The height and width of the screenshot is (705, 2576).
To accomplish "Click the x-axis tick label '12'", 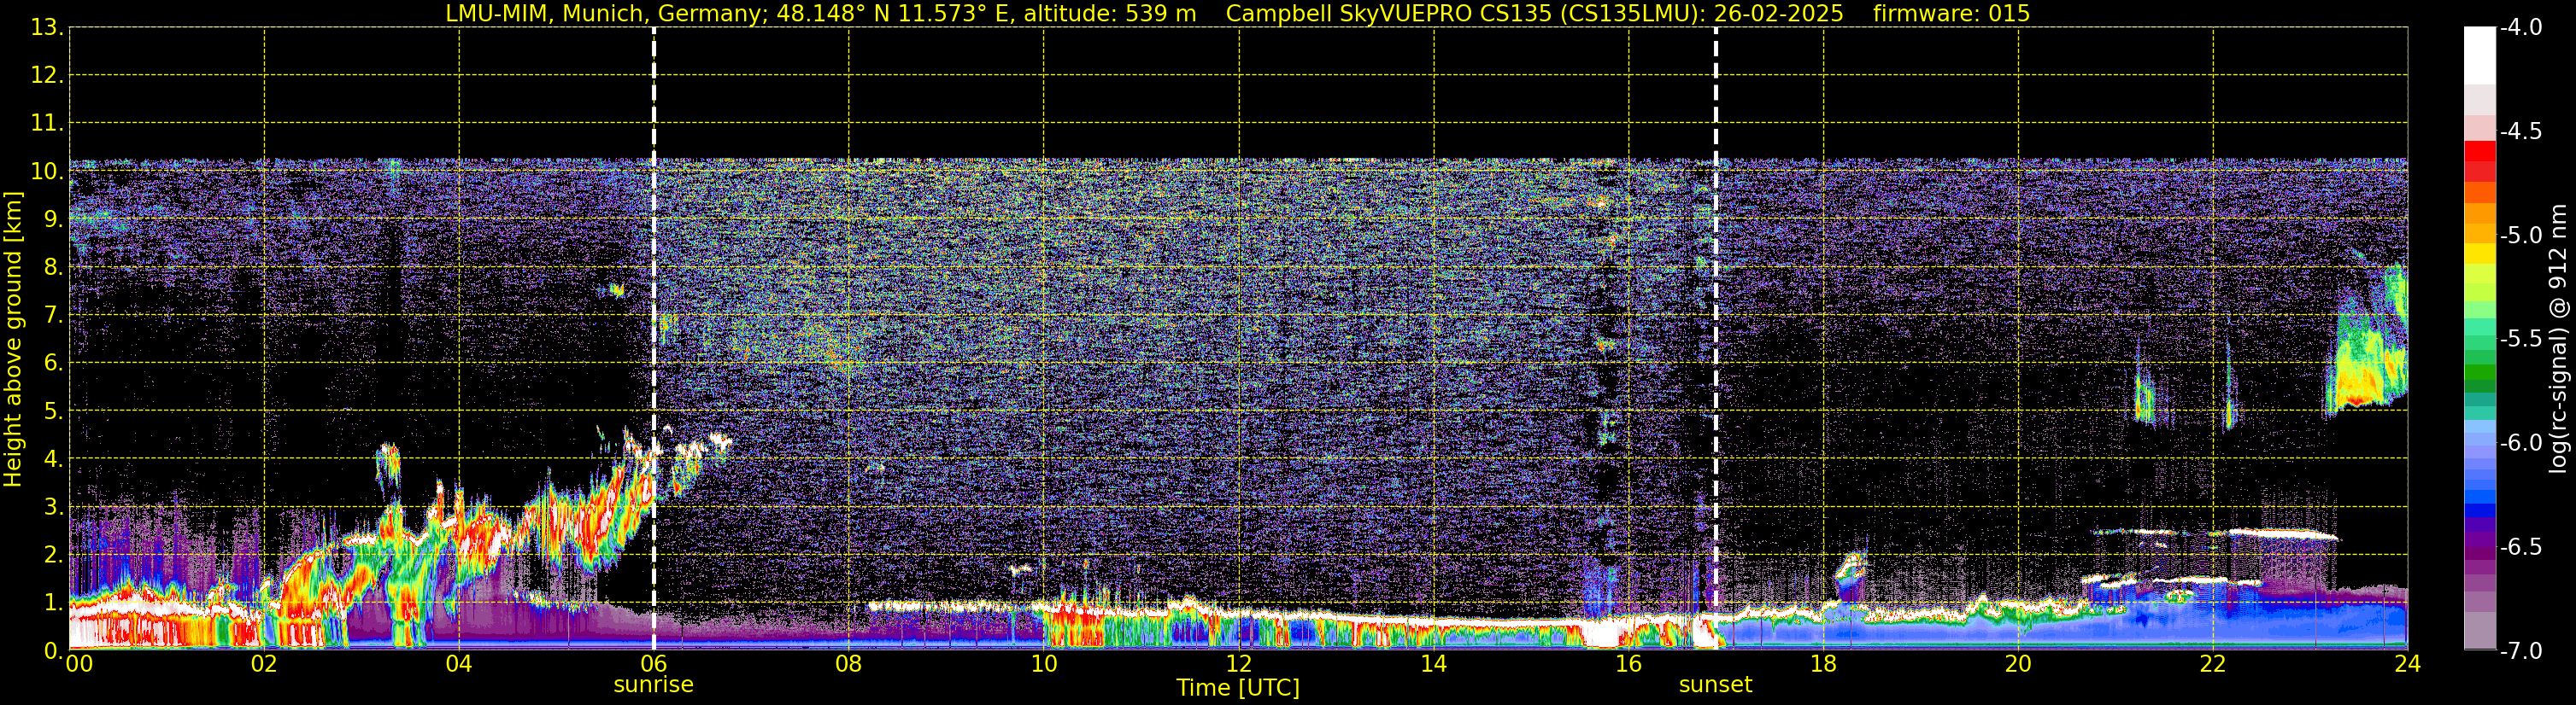I will [x=1239, y=664].
